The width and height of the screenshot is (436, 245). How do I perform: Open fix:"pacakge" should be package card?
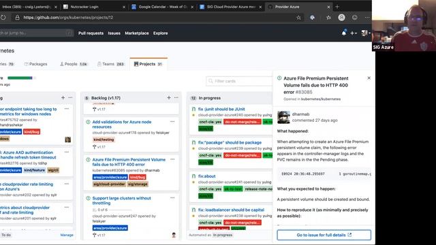[x=230, y=142]
